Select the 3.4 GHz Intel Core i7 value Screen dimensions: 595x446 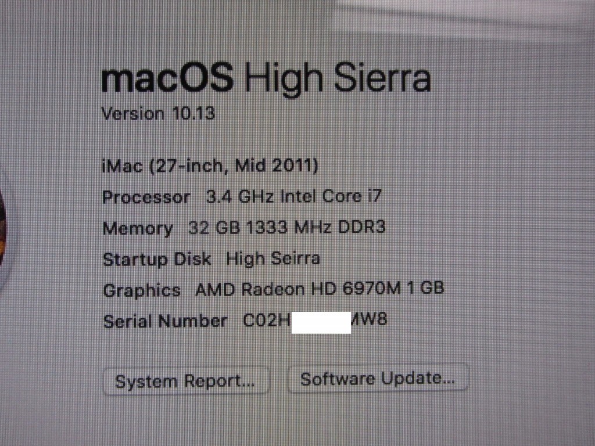click(x=293, y=196)
